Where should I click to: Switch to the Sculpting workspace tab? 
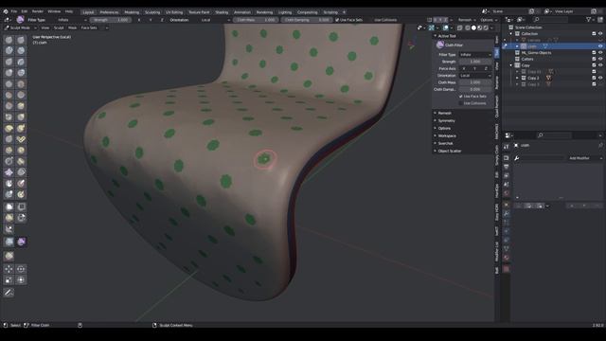tap(151, 12)
